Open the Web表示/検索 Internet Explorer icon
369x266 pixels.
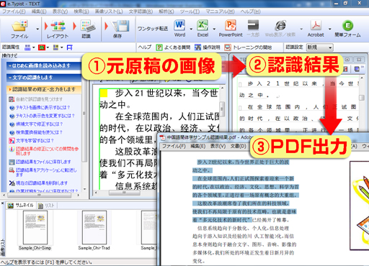(x=280, y=25)
